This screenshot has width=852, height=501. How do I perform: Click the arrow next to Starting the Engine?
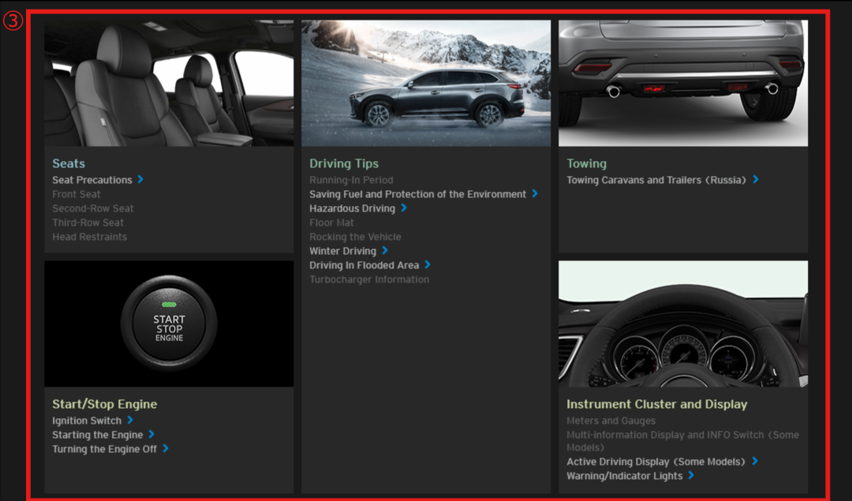tap(151, 435)
